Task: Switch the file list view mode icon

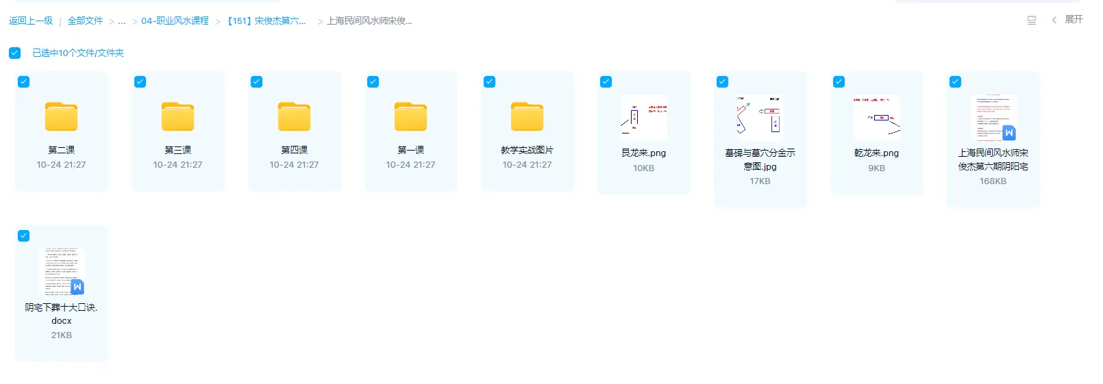Action: point(1032,21)
